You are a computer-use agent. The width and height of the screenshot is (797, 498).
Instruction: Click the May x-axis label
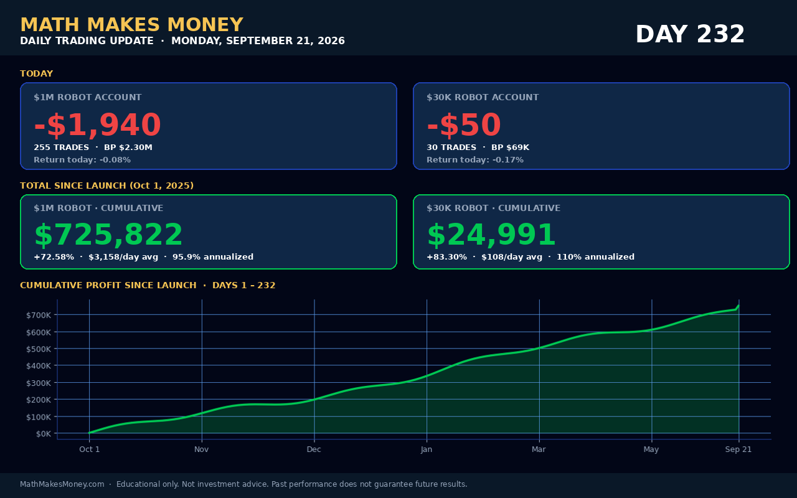651,449
